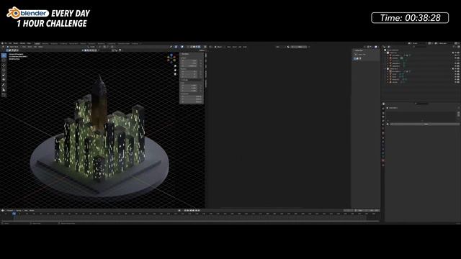Select the Scale tool in viewport toolbar
The image size is (461, 259).
click(4, 75)
